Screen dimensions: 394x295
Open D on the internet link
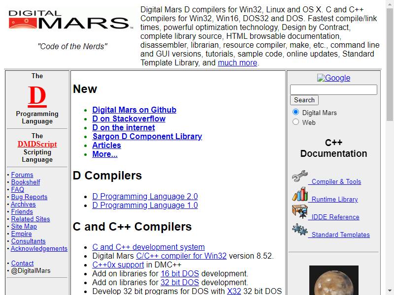coord(124,127)
